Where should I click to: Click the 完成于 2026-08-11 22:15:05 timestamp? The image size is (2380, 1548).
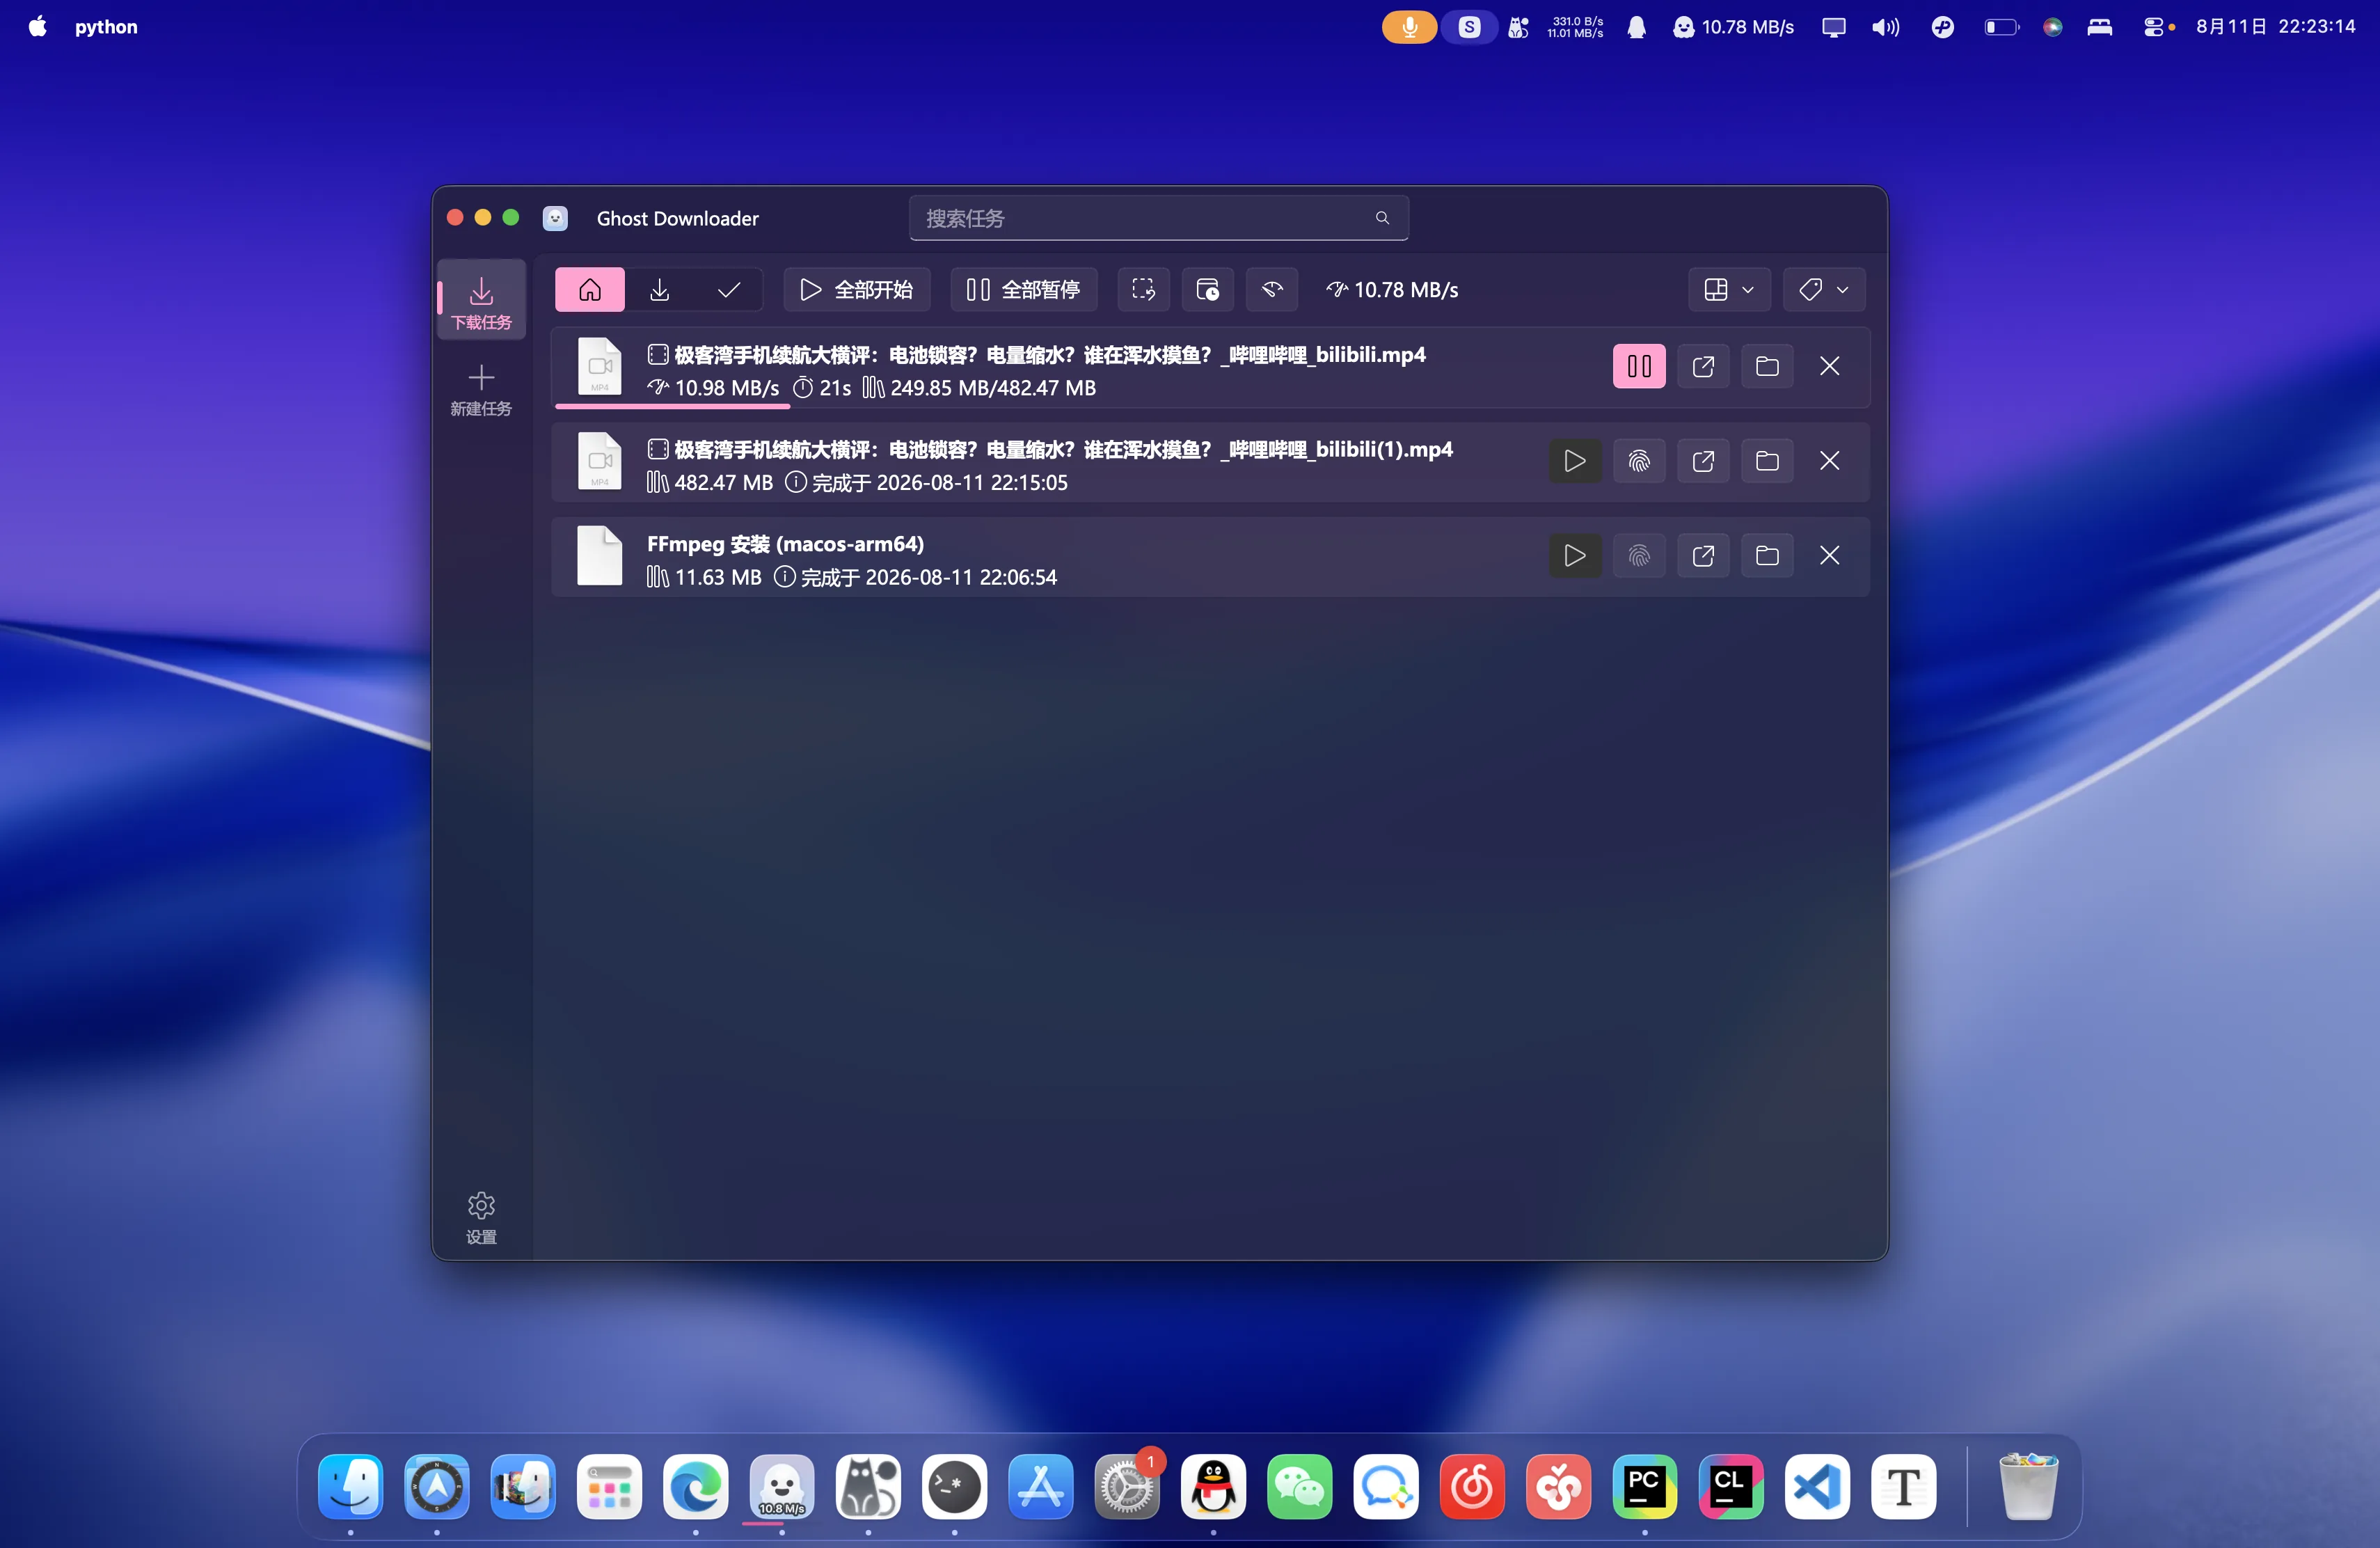[939, 483]
